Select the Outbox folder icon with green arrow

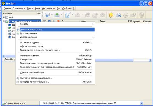10,28
